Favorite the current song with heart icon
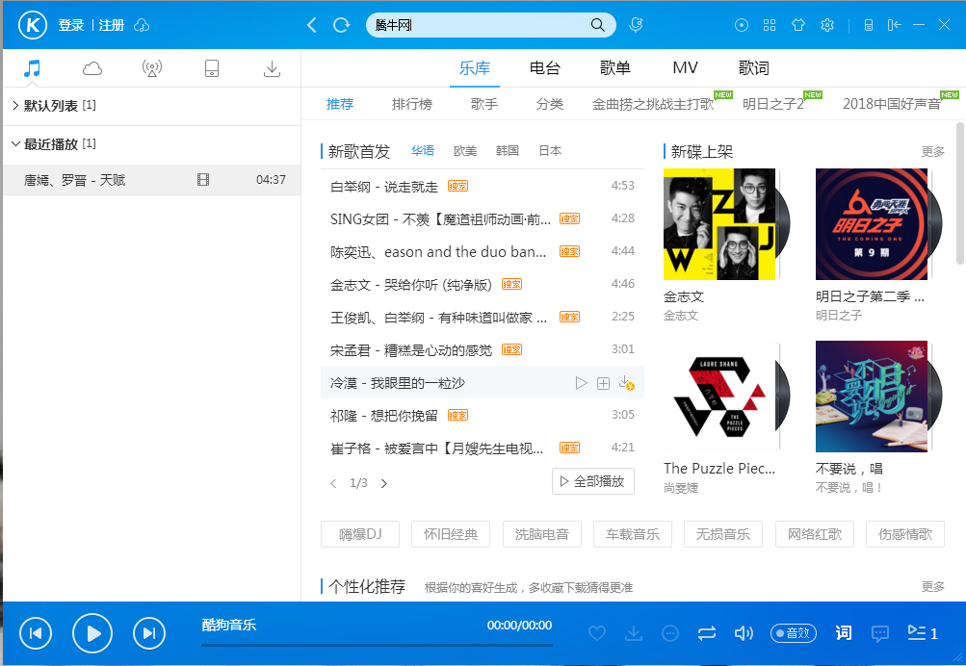 597,633
